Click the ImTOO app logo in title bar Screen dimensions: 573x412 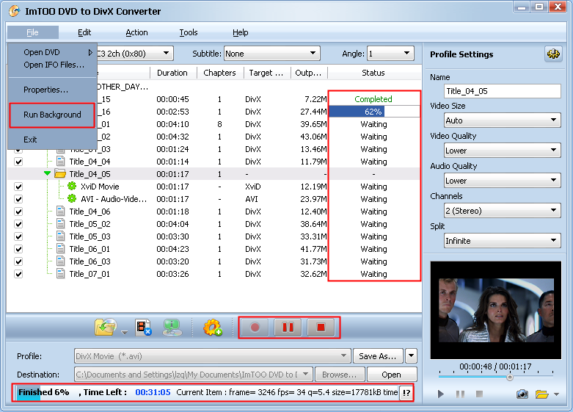15,11
